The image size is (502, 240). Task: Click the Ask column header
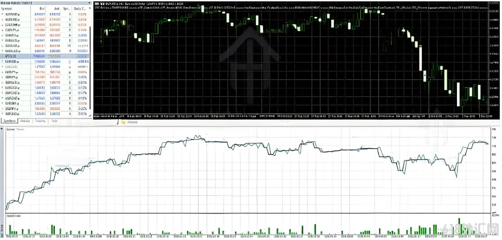pyautogui.click(x=54, y=8)
